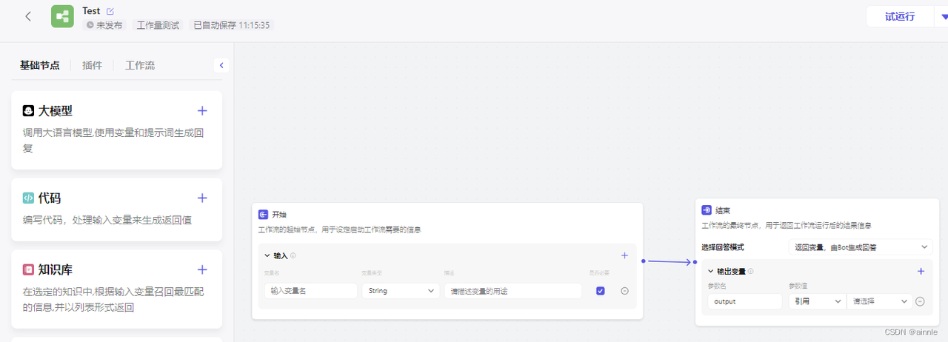Switch to the 工作流 tab
This screenshot has height=342, width=948.
[x=140, y=65]
